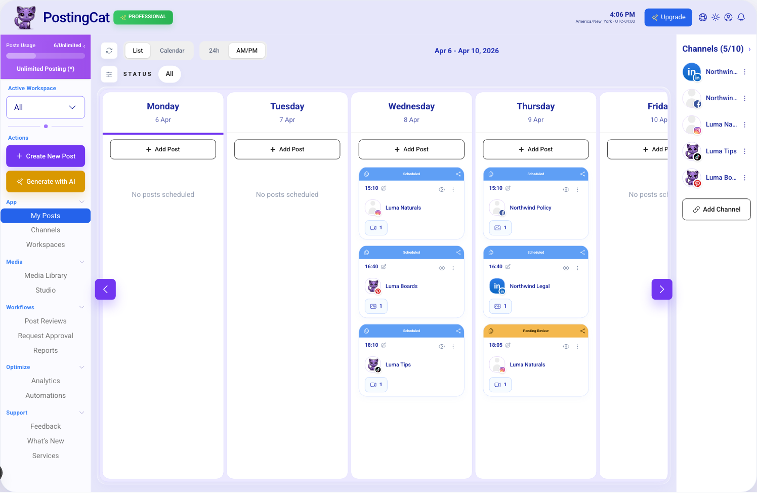Add a post on Tuesday

(x=287, y=149)
